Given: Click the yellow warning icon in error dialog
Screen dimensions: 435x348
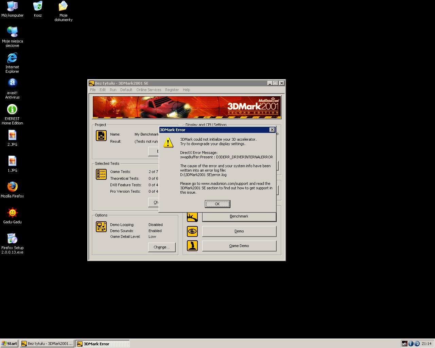Looking at the screenshot, I should (x=168, y=142).
